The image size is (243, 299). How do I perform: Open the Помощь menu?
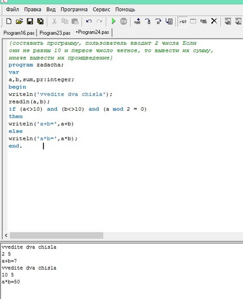[x=125, y=9]
